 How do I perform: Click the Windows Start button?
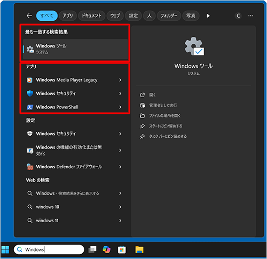[x=5, y=249]
